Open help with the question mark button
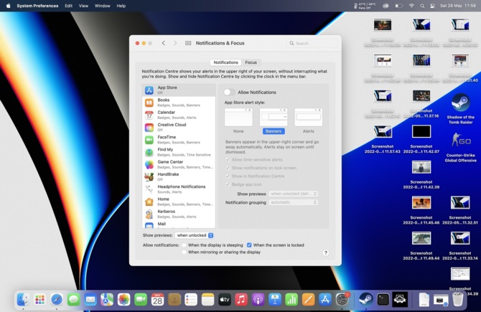Screen dimensions: 481x312 [x=326, y=253]
